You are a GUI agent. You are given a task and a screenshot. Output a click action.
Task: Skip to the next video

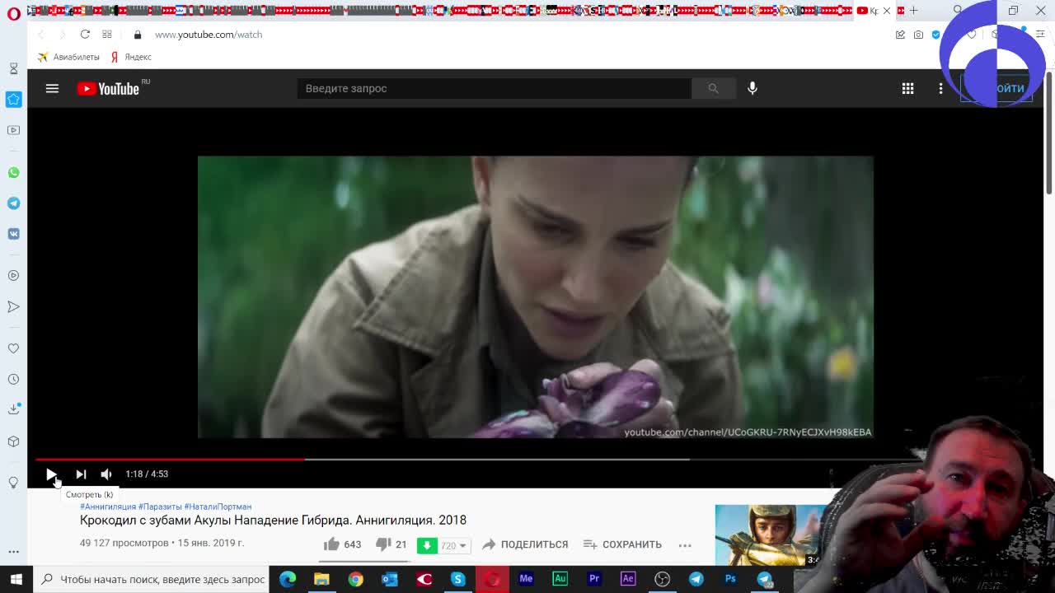81,474
